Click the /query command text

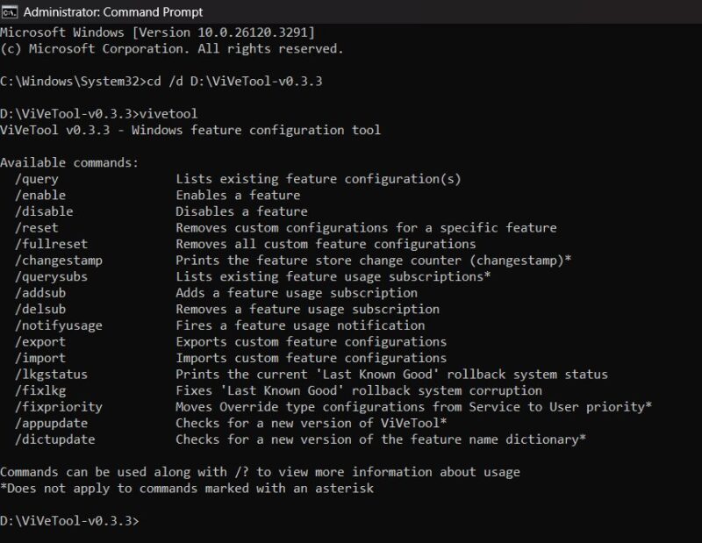pyautogui.click(x=37, y=179)
